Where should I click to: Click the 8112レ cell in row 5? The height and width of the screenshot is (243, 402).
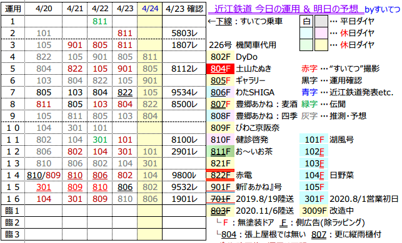pyautogui.click(x=184, y=69)
